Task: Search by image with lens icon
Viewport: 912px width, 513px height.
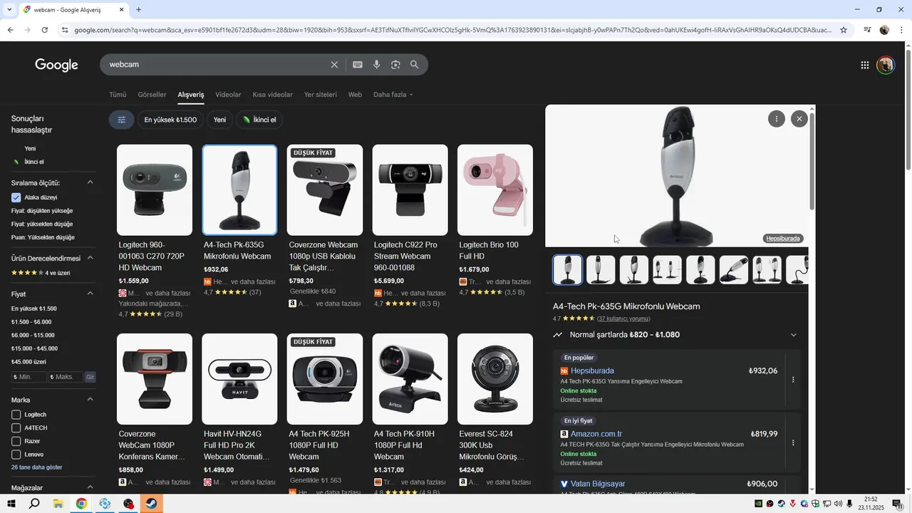Action: pos(395,65)
